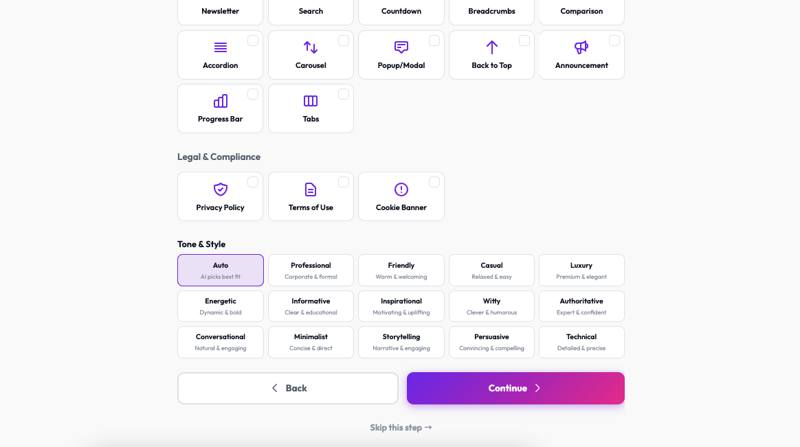The width and height of the screenshot is (800, 447).
Task: Click the Carousel up-down arrows icon
Action: click(x=311, y=47)
